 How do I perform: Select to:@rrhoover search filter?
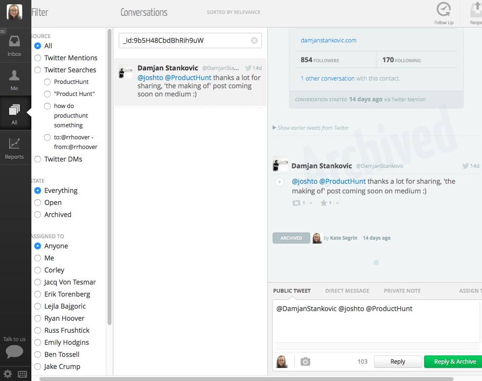pos(47,137)
